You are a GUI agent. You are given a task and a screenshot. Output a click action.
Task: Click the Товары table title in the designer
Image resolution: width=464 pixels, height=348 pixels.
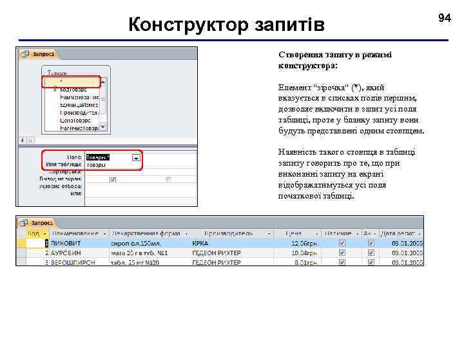[57, 72]
